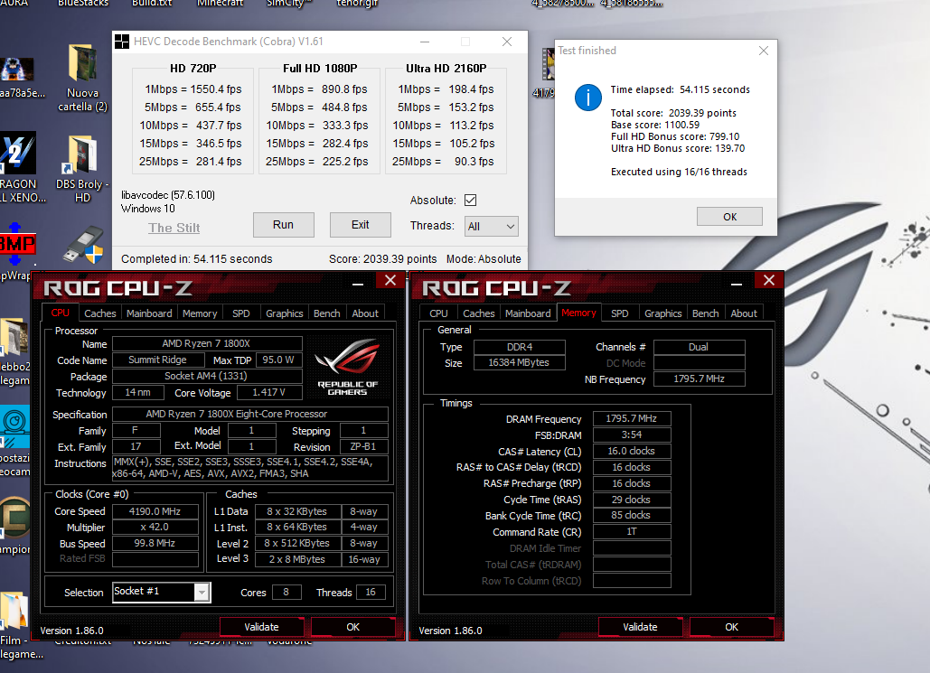930x673 pixels.
Task: Click OK in left CPU-Z window
Action: point(352,627)
